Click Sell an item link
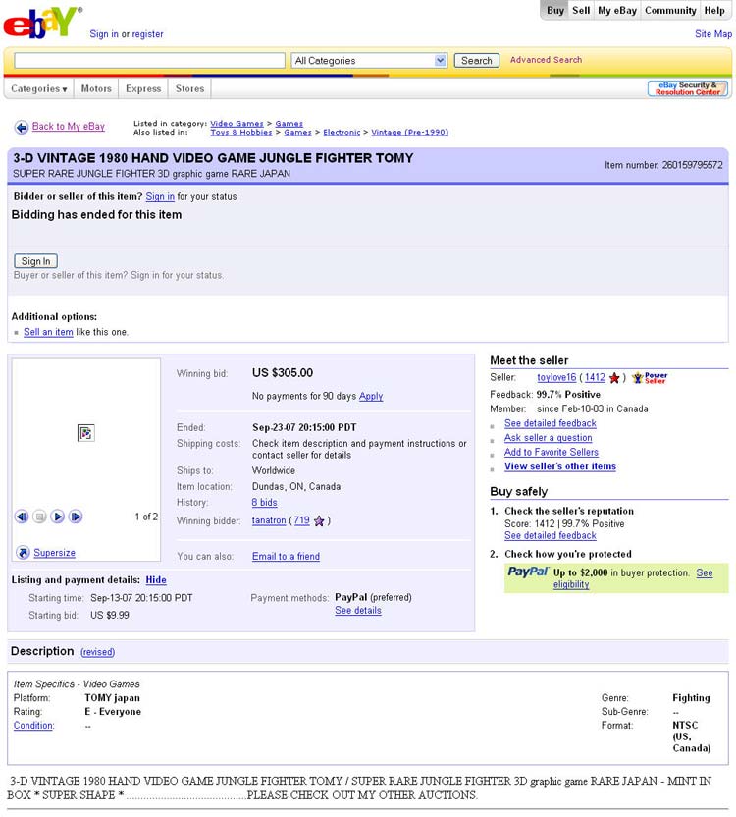This screenshot has height=817, width=736. click(x=48, y=332)
